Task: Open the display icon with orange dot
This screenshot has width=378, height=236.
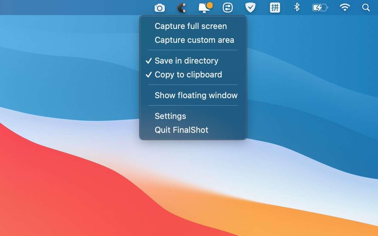Action: 205,8
